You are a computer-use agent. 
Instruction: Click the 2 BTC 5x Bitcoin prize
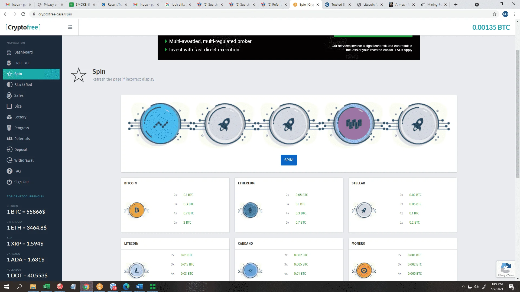(187, 223)
